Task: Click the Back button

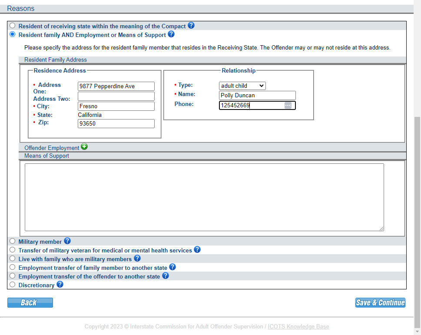Action: (x=30, y=302)
